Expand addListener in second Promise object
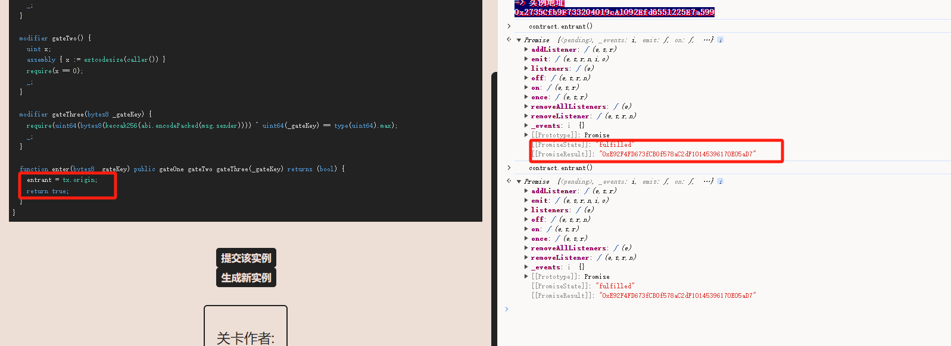The image size is (951, 346). click(526, 191)
